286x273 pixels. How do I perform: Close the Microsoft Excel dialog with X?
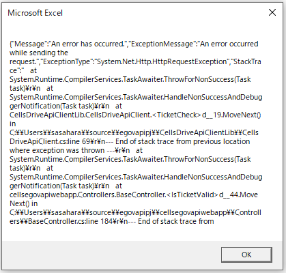coord(272,12)
